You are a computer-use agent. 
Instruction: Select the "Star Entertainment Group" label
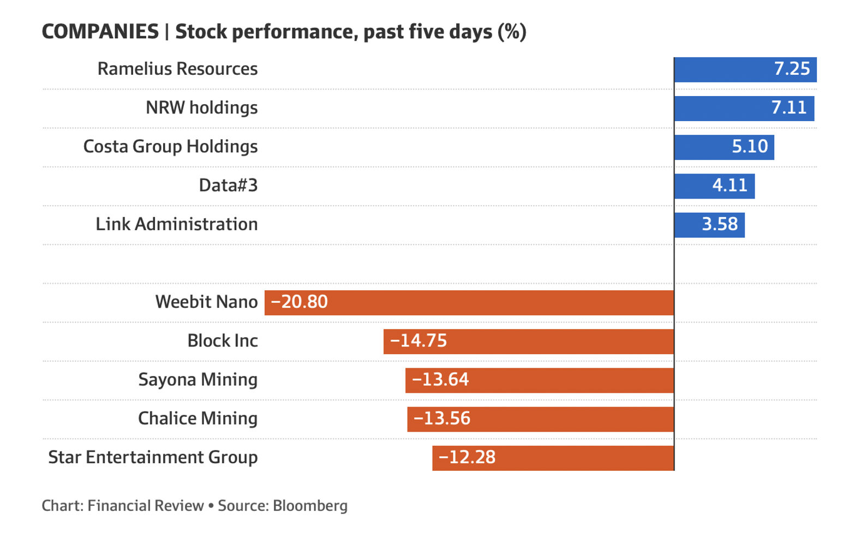pyautogui.click(x=153, y=457)
